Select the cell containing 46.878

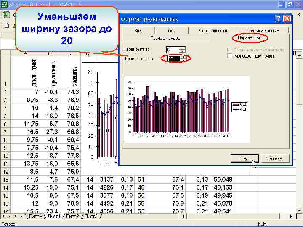pyautogui.click(x=222, y=203)
